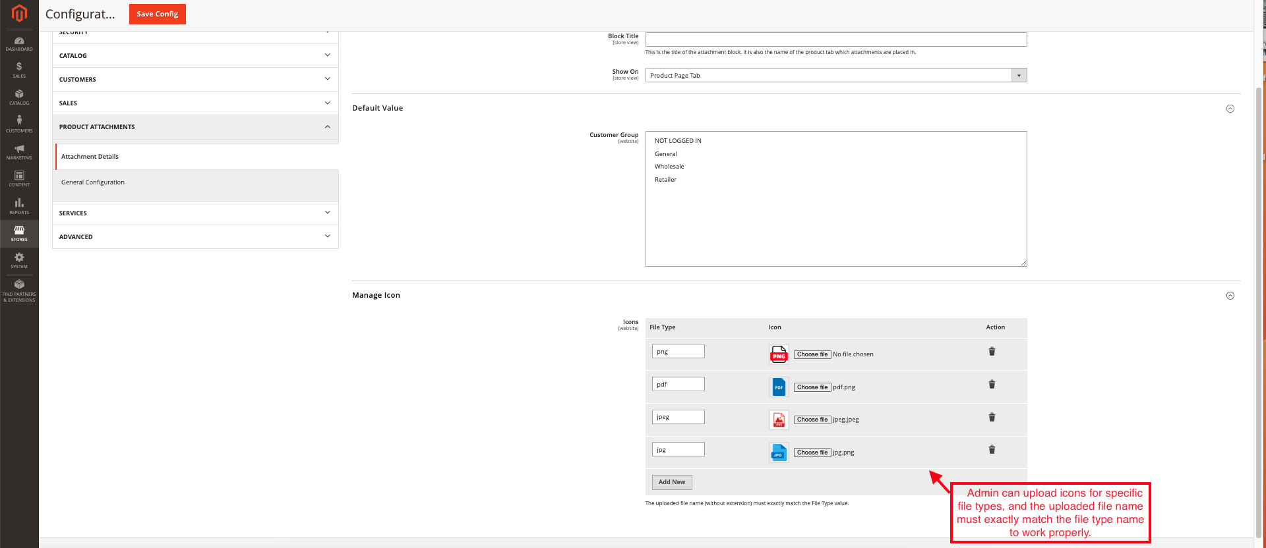
Task: Select General customer group option
Action: point(666,154)
